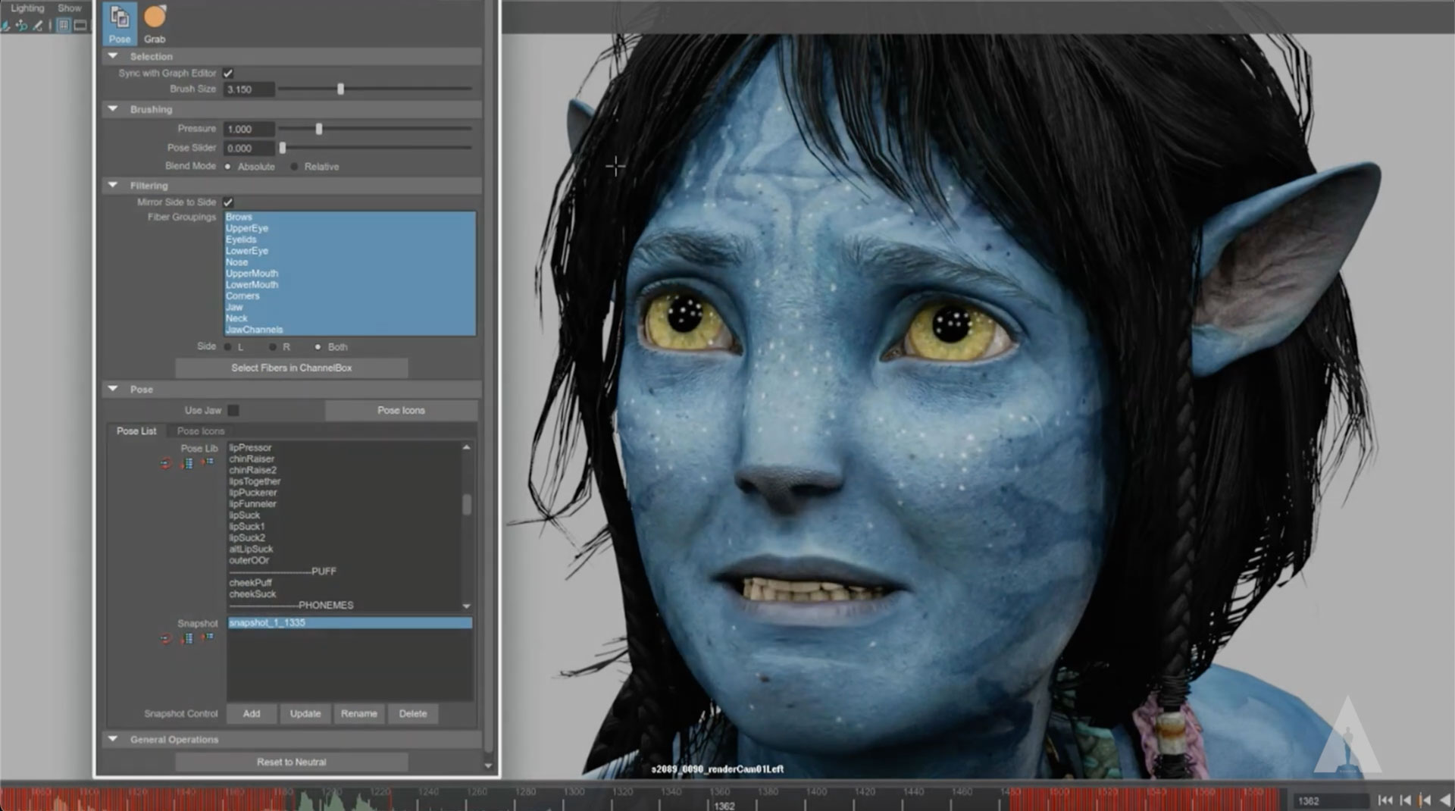Open the Show menu

70,8
